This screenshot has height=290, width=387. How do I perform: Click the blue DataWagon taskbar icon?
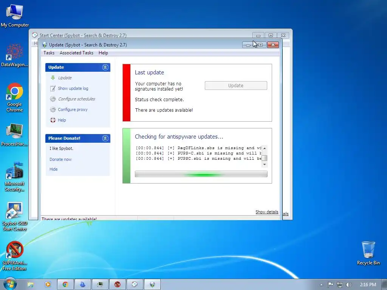click(x=83, y=285)
